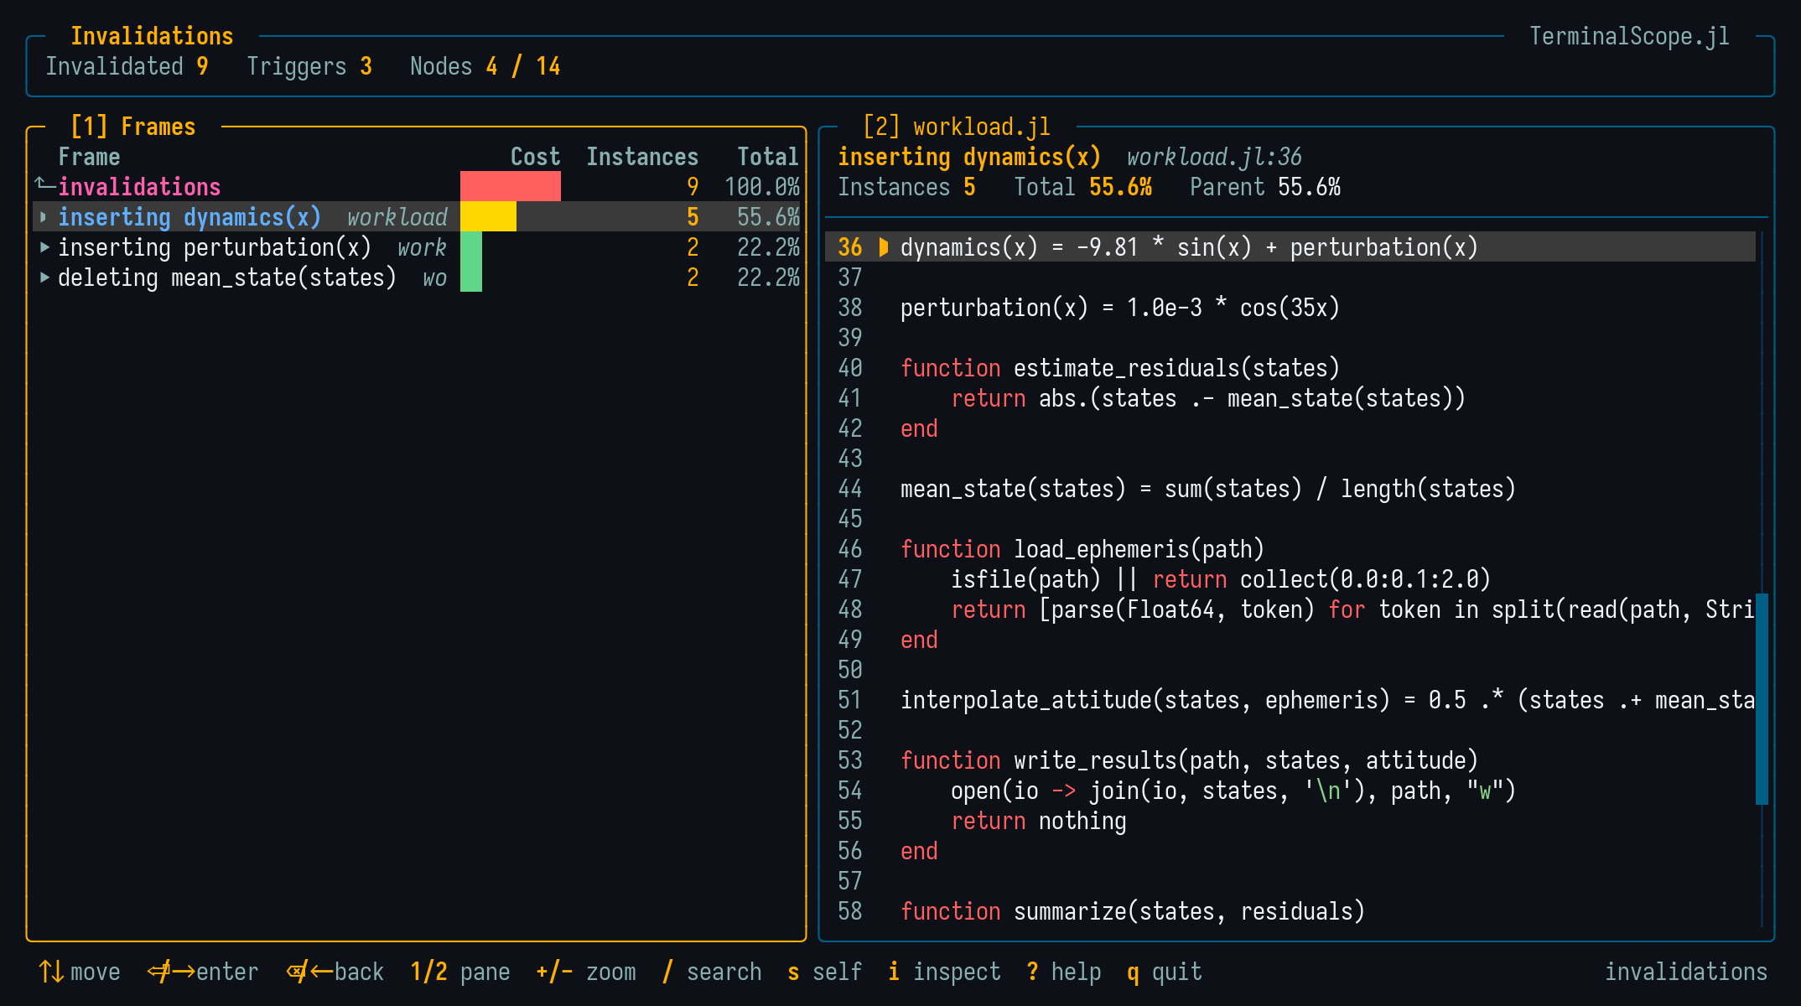
Task: Sort by the Total column header
Action: click(x=768, y=157)
